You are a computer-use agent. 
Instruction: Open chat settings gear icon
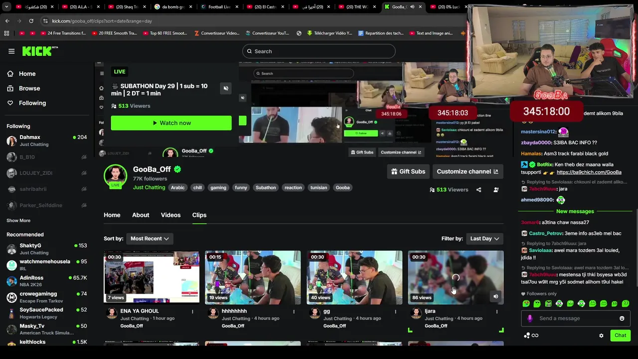(601, 336)
